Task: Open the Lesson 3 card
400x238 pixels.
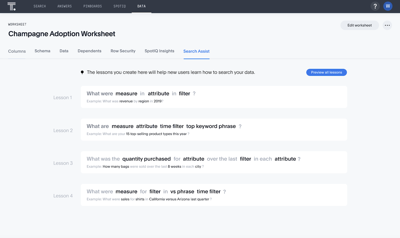Action: pos(214,162)
